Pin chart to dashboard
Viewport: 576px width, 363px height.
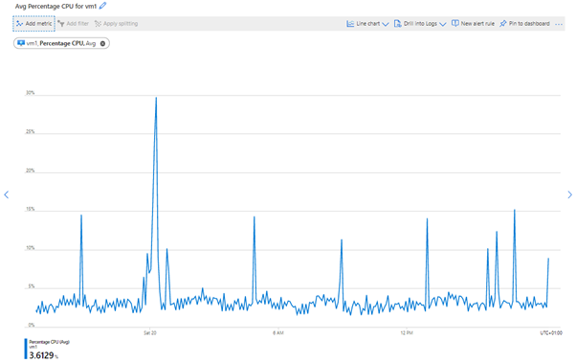524,24
